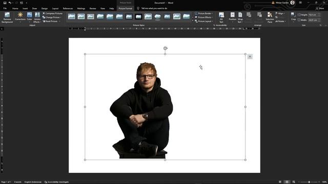Open the Change Picture dropdown

pyautogui.click(x=52, y=17)
